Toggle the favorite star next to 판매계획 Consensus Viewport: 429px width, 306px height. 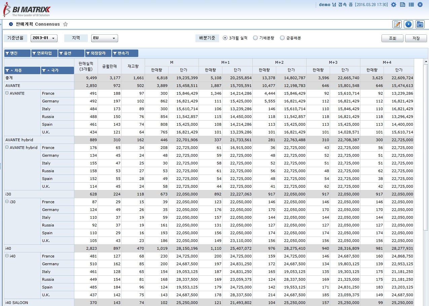65,24
